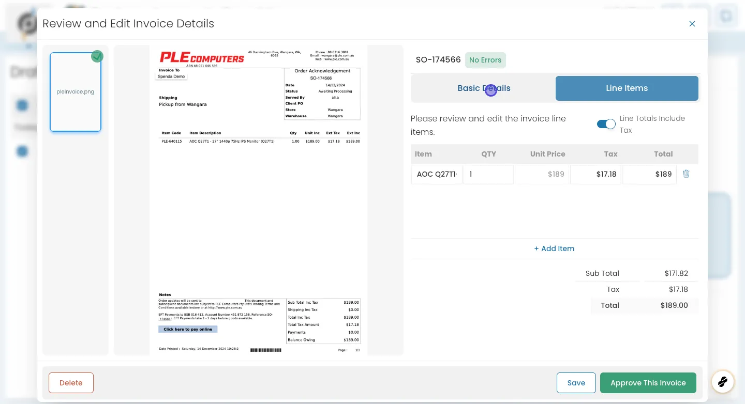This screenshot has width=745, height=404.
Task: Click the Item column header
Action: [423, 154]
